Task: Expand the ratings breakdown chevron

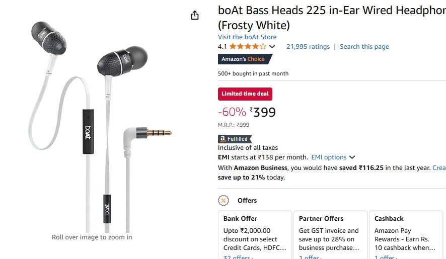Action: [x=272, y=47]
